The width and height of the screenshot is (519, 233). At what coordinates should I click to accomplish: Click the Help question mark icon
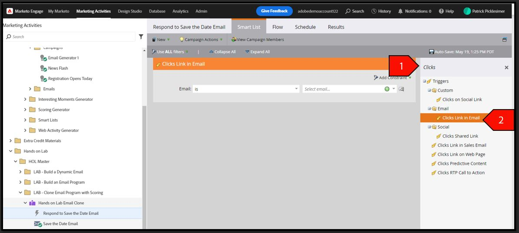[x=441, y=11]
